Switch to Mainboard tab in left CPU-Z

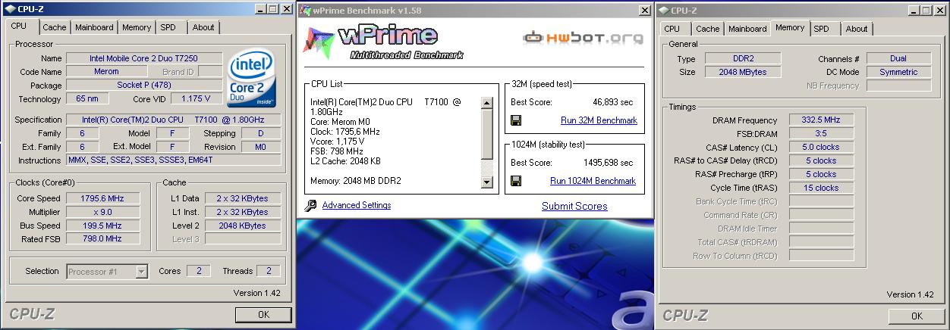[x=94, y=27]
